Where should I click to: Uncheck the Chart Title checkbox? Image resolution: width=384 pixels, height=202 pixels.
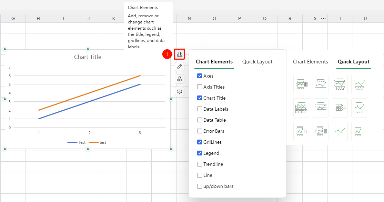pyautogui.click(x=200, y=98)
